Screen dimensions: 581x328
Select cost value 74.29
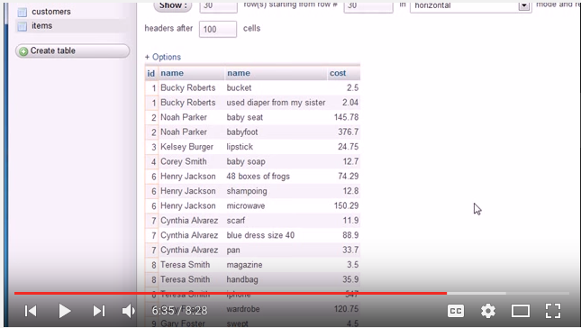click(348, 177)
